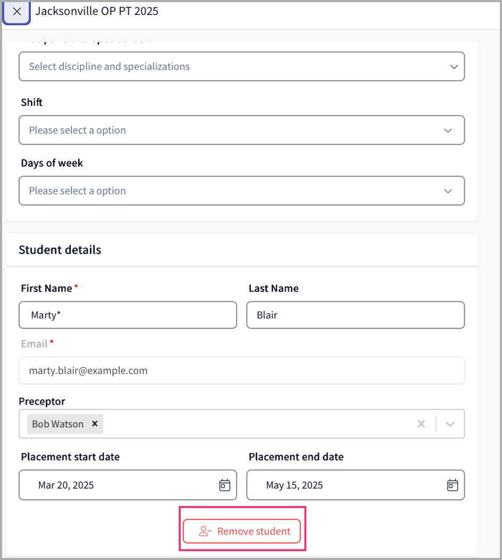Open the calendar for Placement end date

[453, 485]
